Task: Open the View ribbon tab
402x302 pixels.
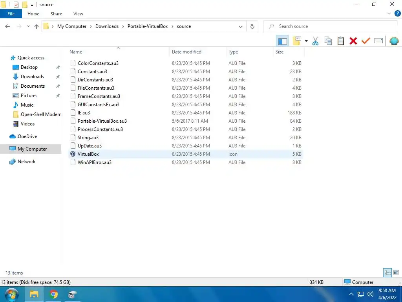Action: pyautogui.click(x=78, y=14)
